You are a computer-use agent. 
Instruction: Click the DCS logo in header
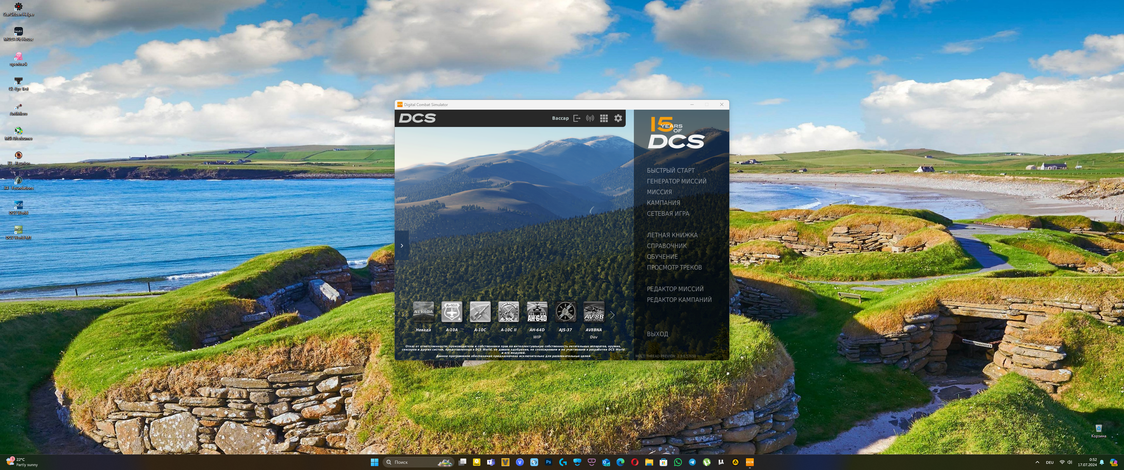click(x=417, y=118)
